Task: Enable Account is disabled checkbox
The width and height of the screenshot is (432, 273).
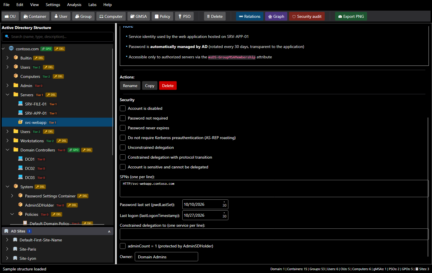Action: [x=123, y=108]
